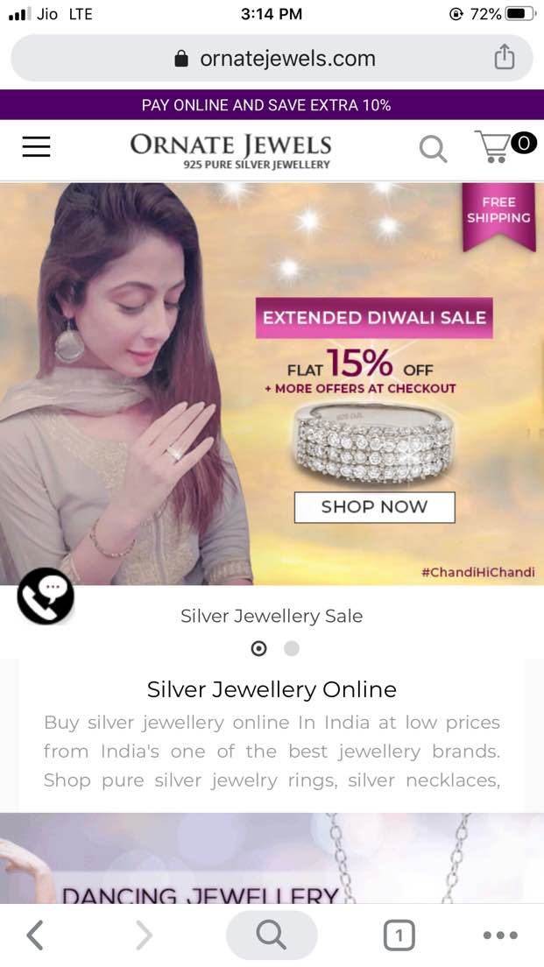
Task: Tap the Dancing Jewellery banner image
Action: tap(272, 858)
